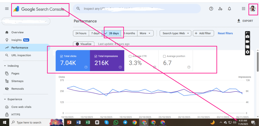Viewport: 259px width, 126px height.
Task: Open Skype from the taskbar
Action: click(106, 122)
